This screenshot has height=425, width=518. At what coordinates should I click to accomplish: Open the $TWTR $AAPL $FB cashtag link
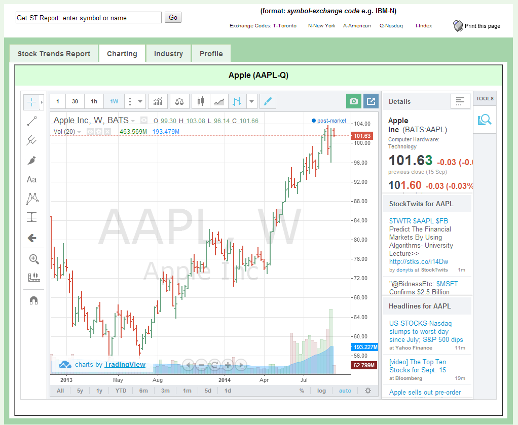(x=419, y=221)
